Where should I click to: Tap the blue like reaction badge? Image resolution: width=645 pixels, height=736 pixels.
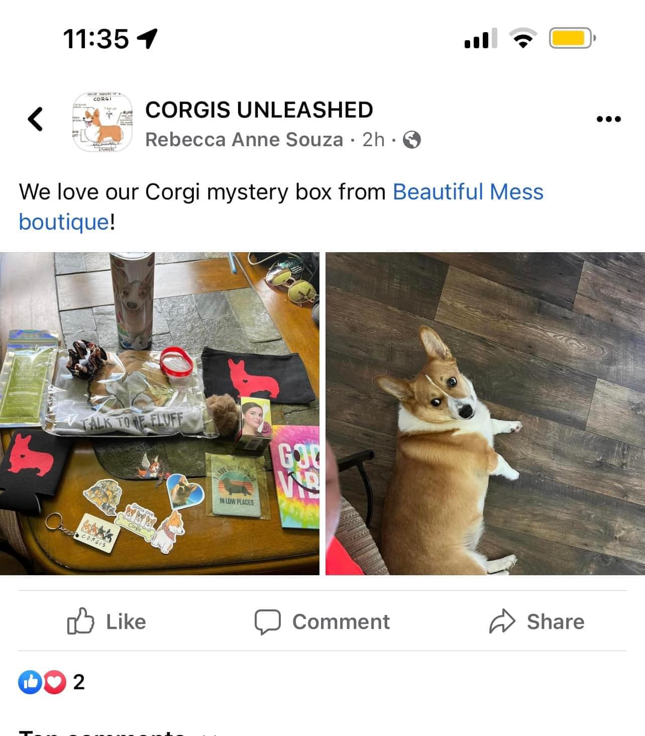tap(30, 682)
